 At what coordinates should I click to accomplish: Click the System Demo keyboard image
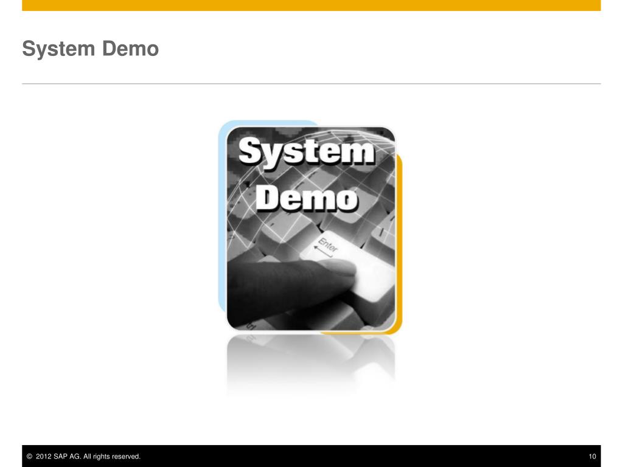(x=310, y=227)
